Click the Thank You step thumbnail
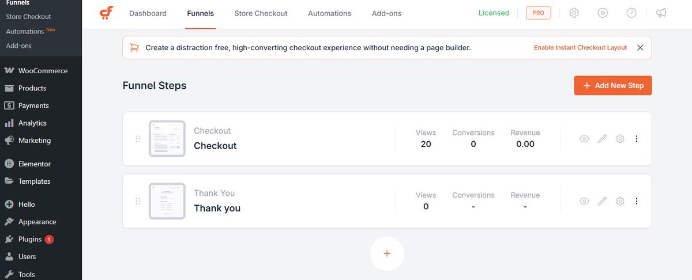692x280 pixels. tap(167, 201)
